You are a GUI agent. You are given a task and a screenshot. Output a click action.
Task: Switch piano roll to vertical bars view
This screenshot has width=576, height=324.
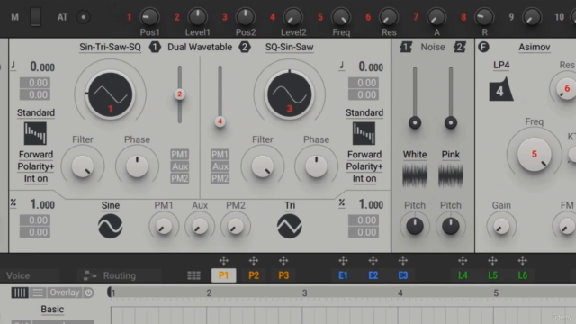tap(20, 292)
